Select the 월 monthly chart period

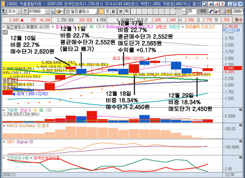[113, 11]
